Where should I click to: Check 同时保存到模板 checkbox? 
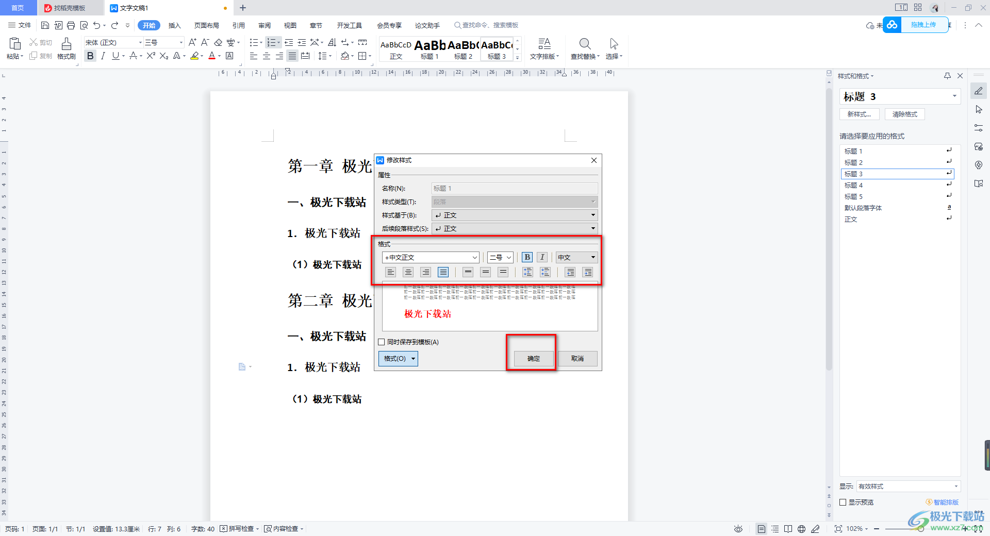point(382,342)
